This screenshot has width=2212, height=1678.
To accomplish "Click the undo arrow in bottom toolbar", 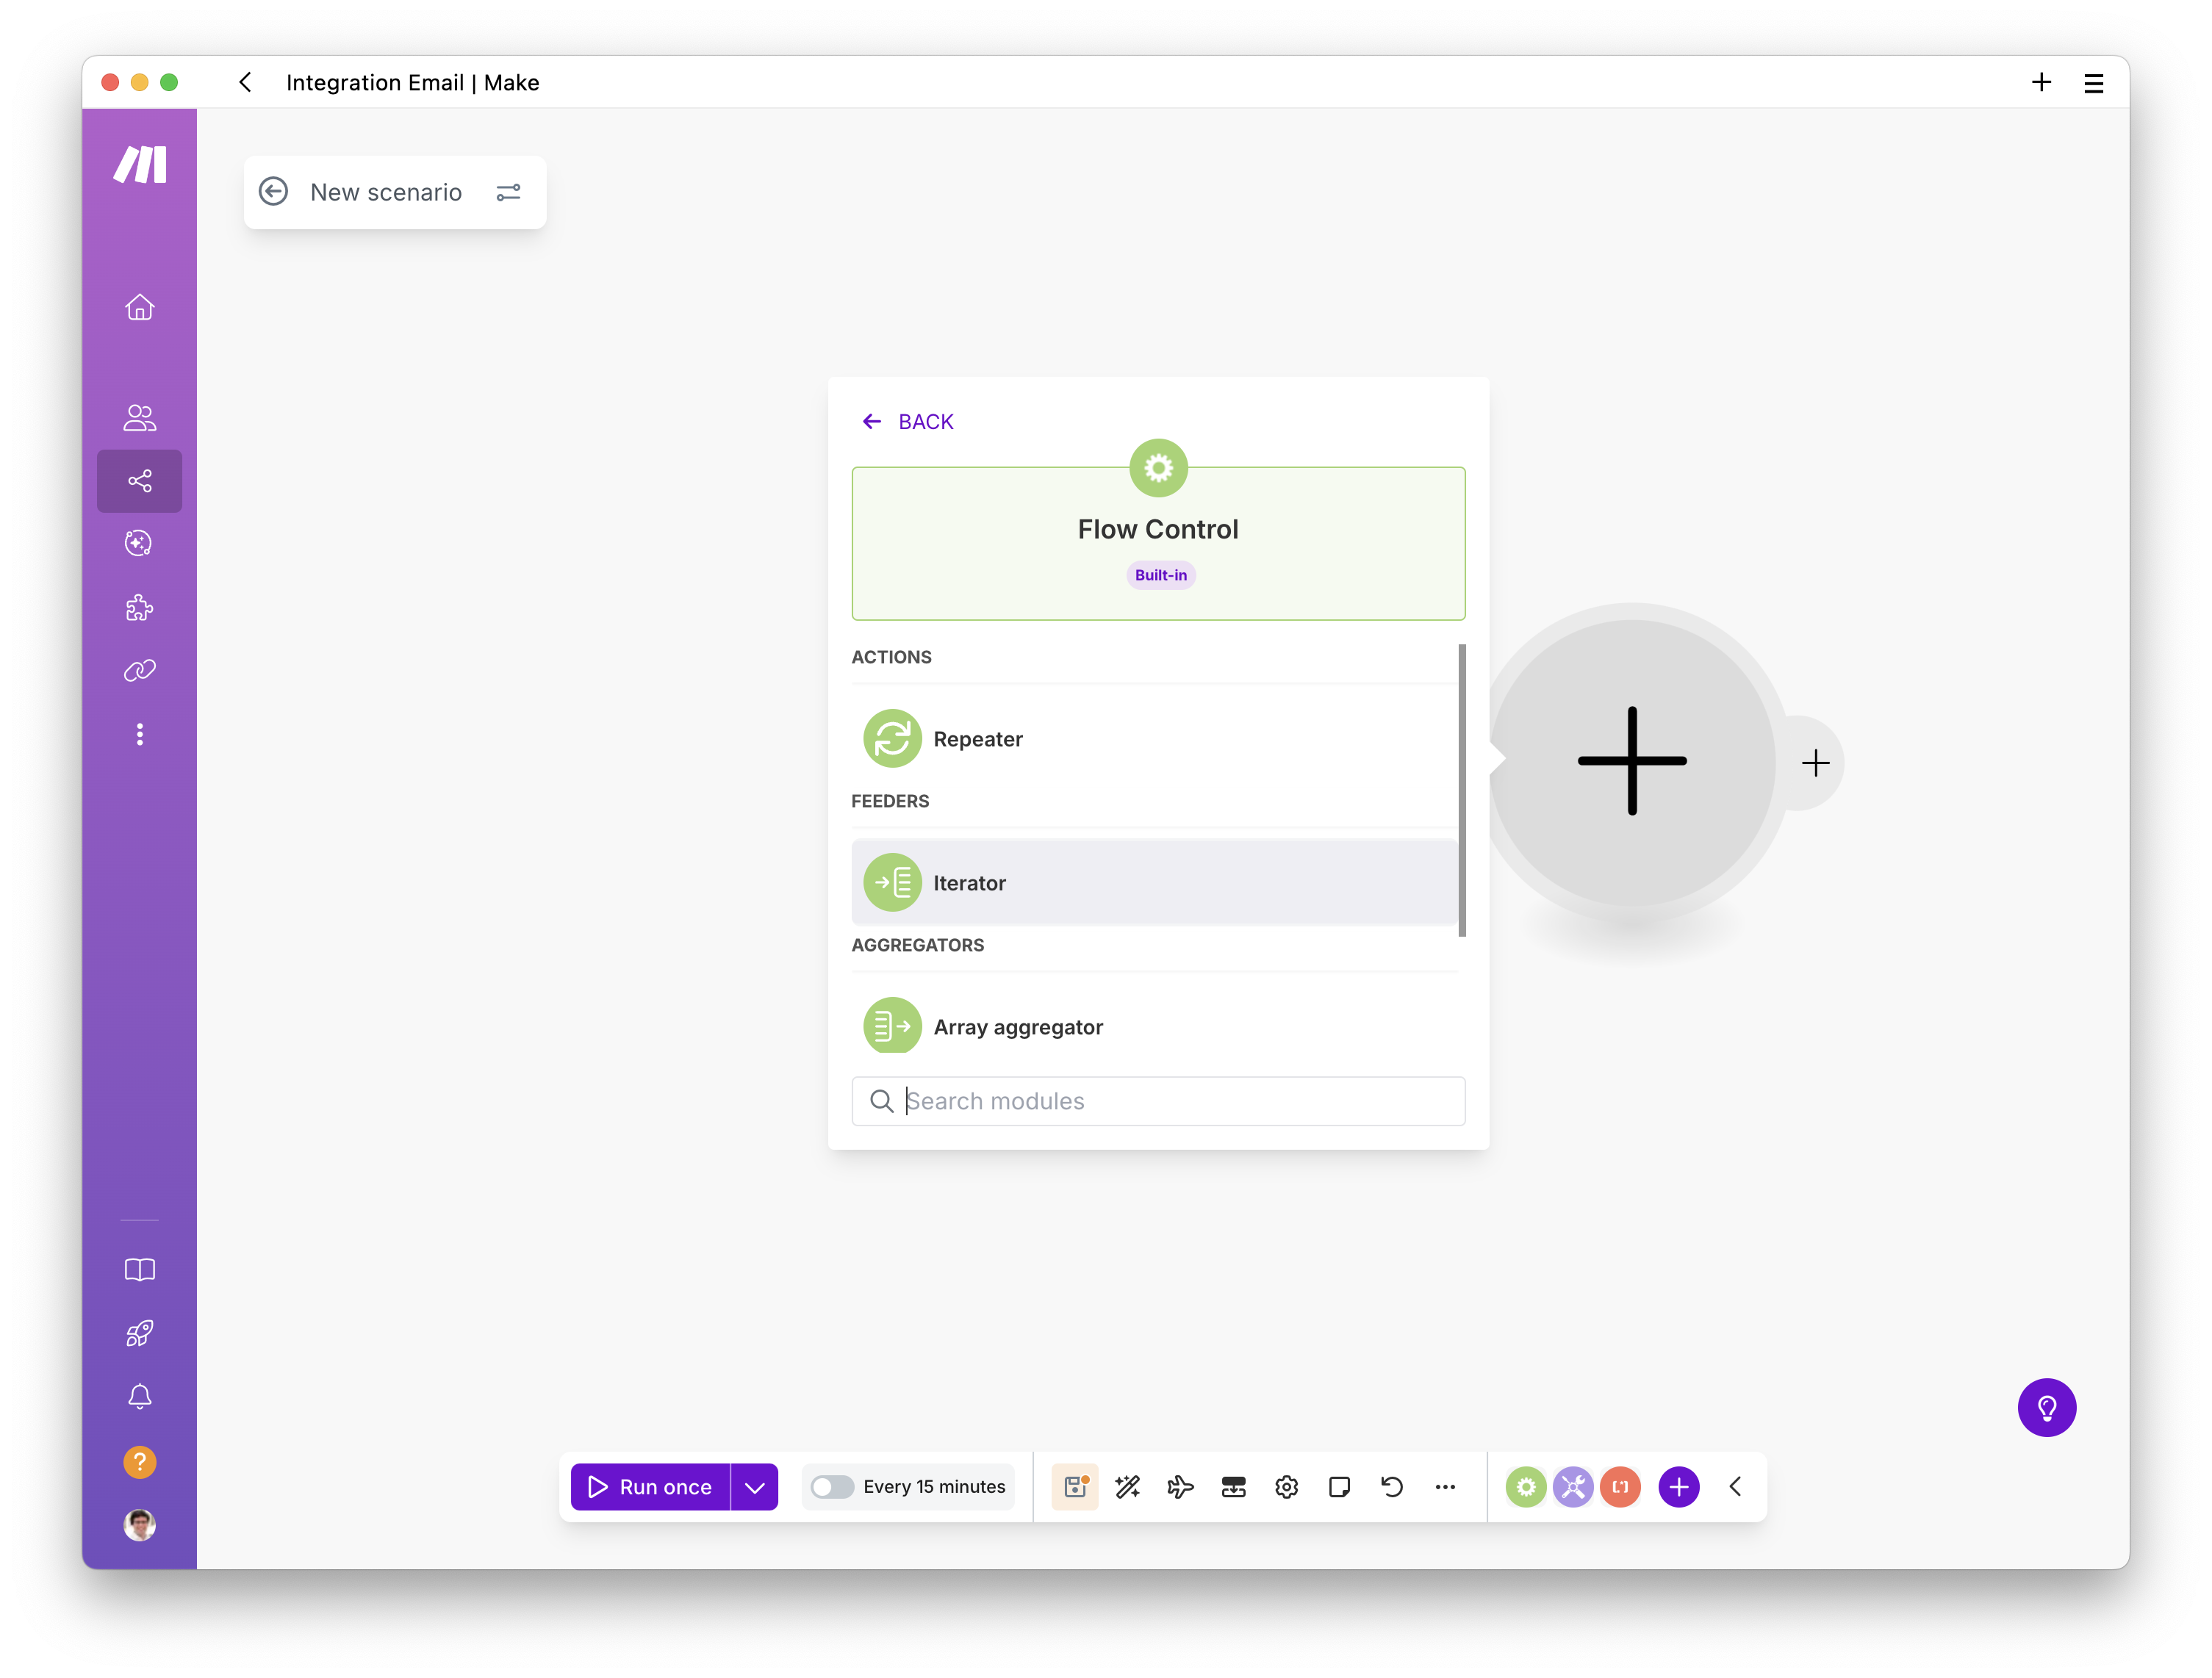I will point(1392,1487).
